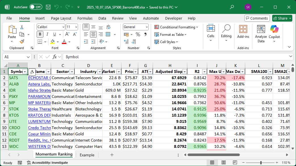Viewport: 296px width, 166px height.
Task: Toggle Italic formatting button
Action: click(47, 34)
